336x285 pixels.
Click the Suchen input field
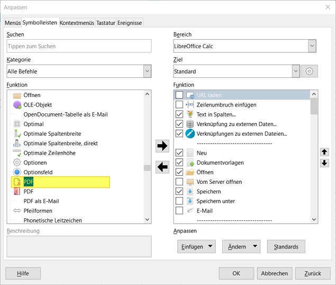click(x=79, y=46)
